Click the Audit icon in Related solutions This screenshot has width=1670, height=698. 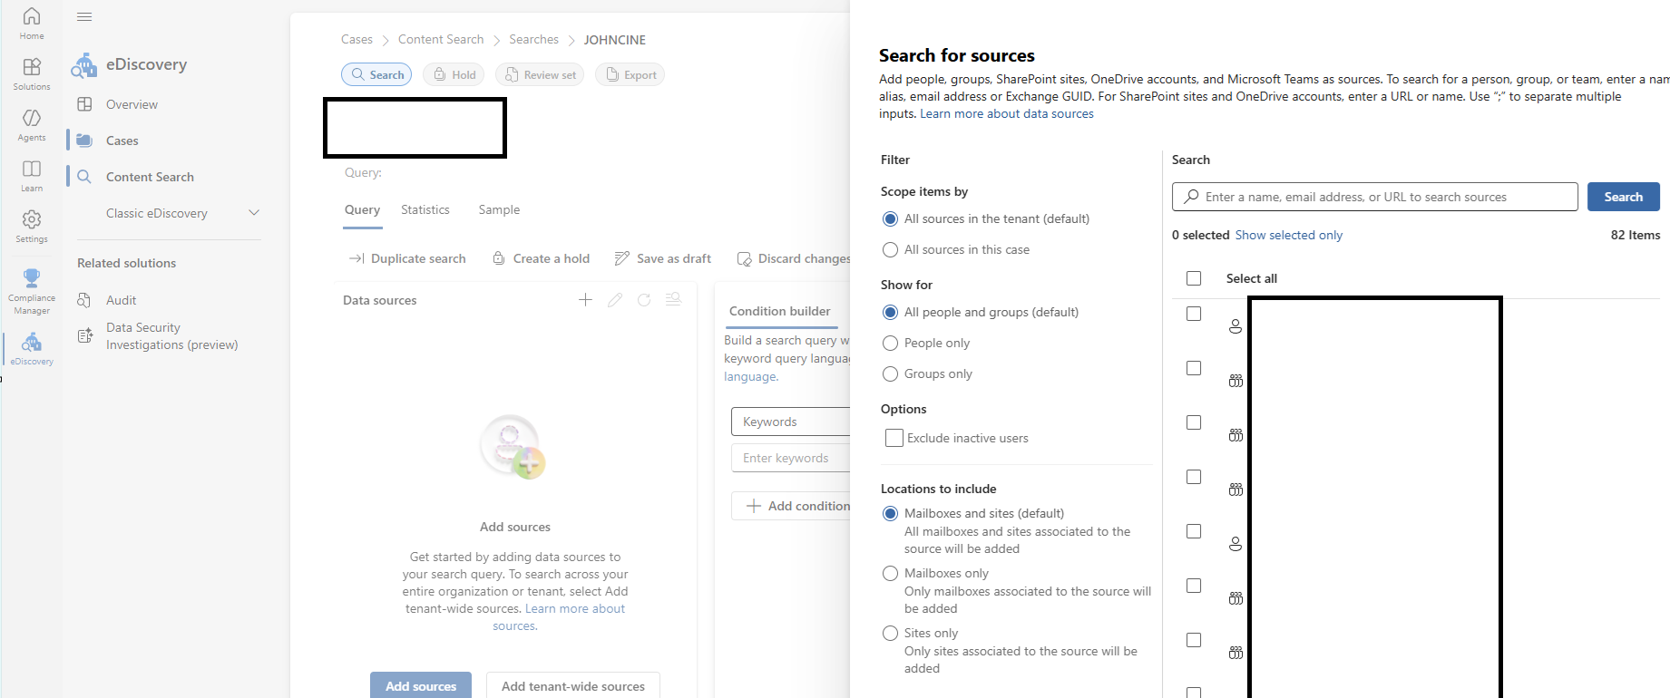84,300
